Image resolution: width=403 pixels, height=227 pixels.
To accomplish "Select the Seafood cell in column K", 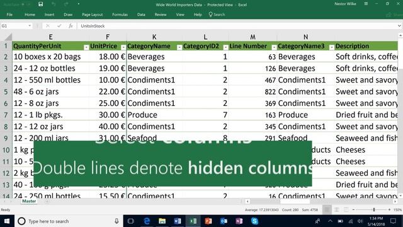I will click(x=154, y=137).
